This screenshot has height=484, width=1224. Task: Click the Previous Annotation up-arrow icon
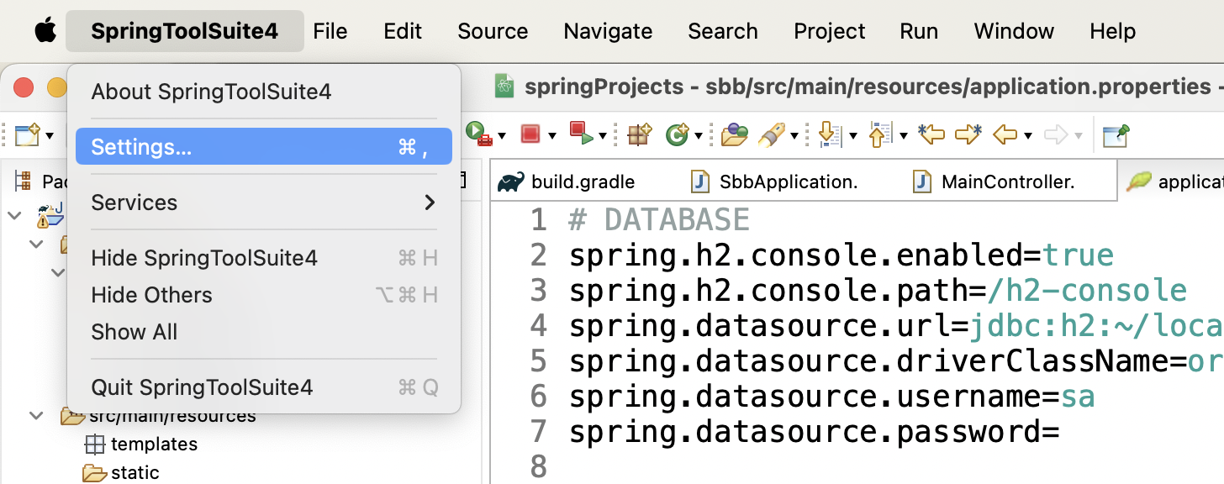(x=881, y=134)
